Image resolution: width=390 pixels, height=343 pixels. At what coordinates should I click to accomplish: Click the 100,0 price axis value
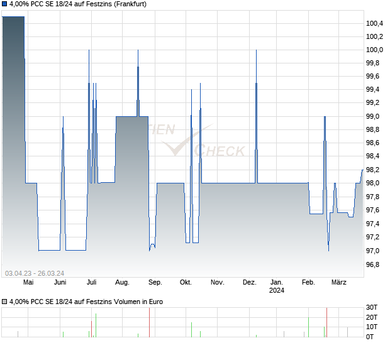click(x=375, y=50)
